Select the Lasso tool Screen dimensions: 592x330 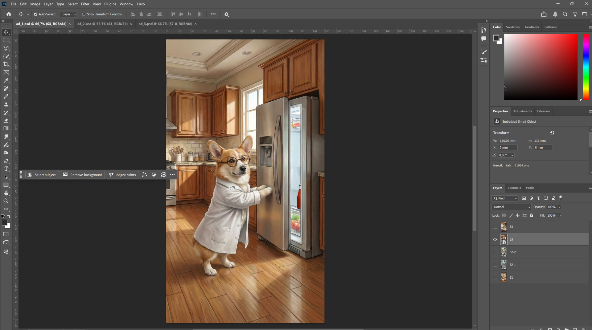(6, 48)
